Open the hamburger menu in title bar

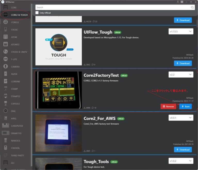182,2
